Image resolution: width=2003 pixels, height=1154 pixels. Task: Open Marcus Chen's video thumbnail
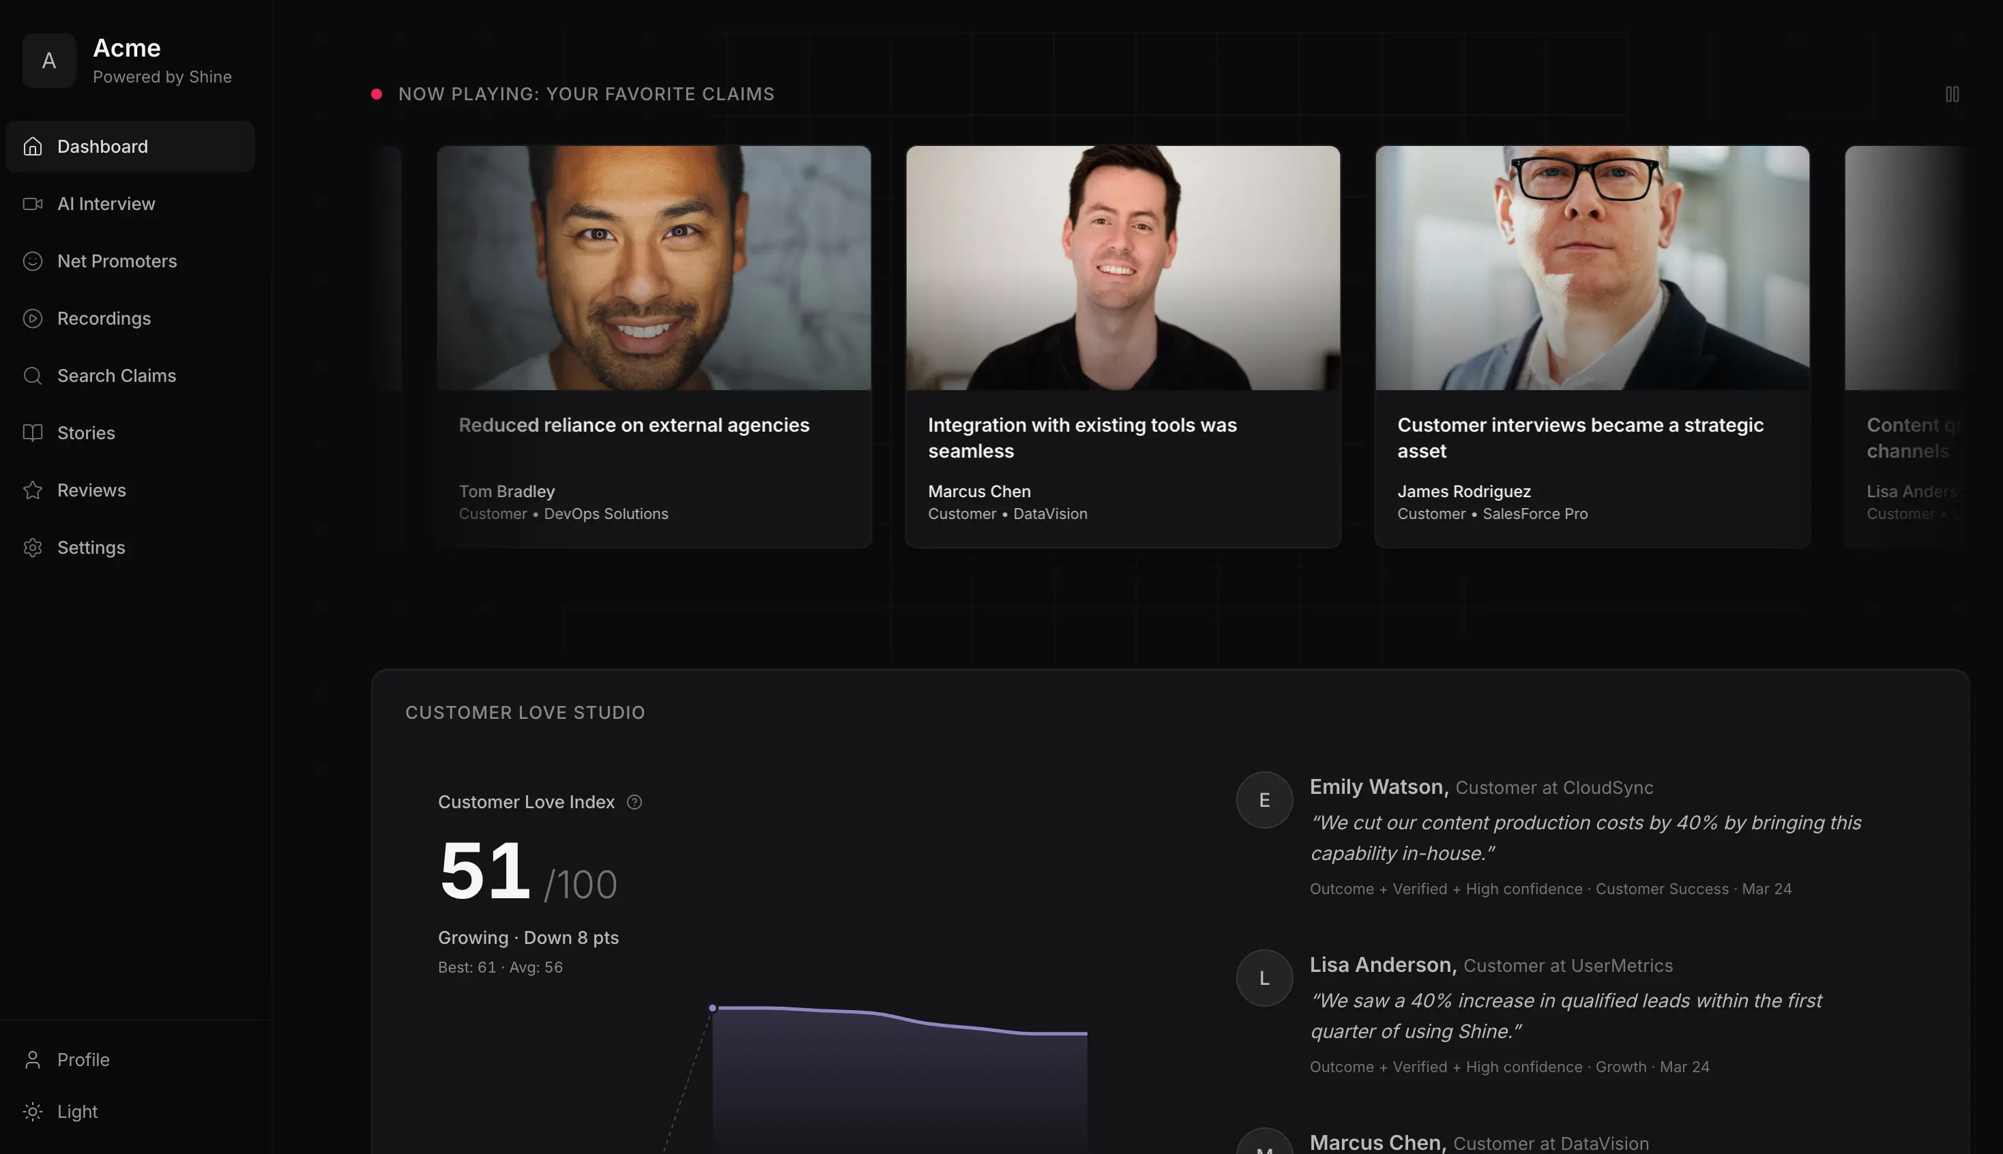pyautogui.click(x=1123, y=268)
